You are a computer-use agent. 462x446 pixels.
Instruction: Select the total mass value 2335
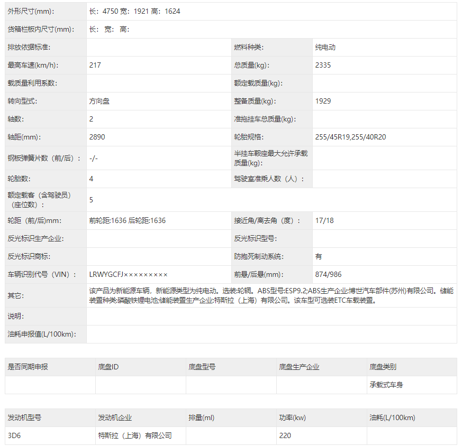pos(323,65)
